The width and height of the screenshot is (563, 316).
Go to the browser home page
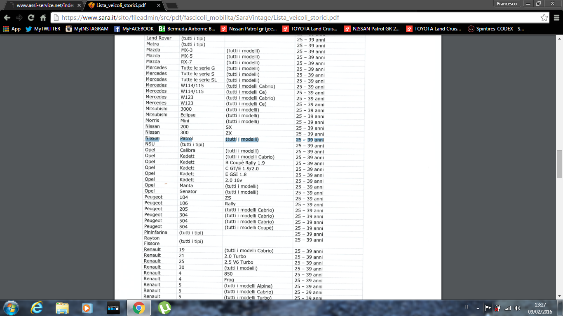[43, 18]
